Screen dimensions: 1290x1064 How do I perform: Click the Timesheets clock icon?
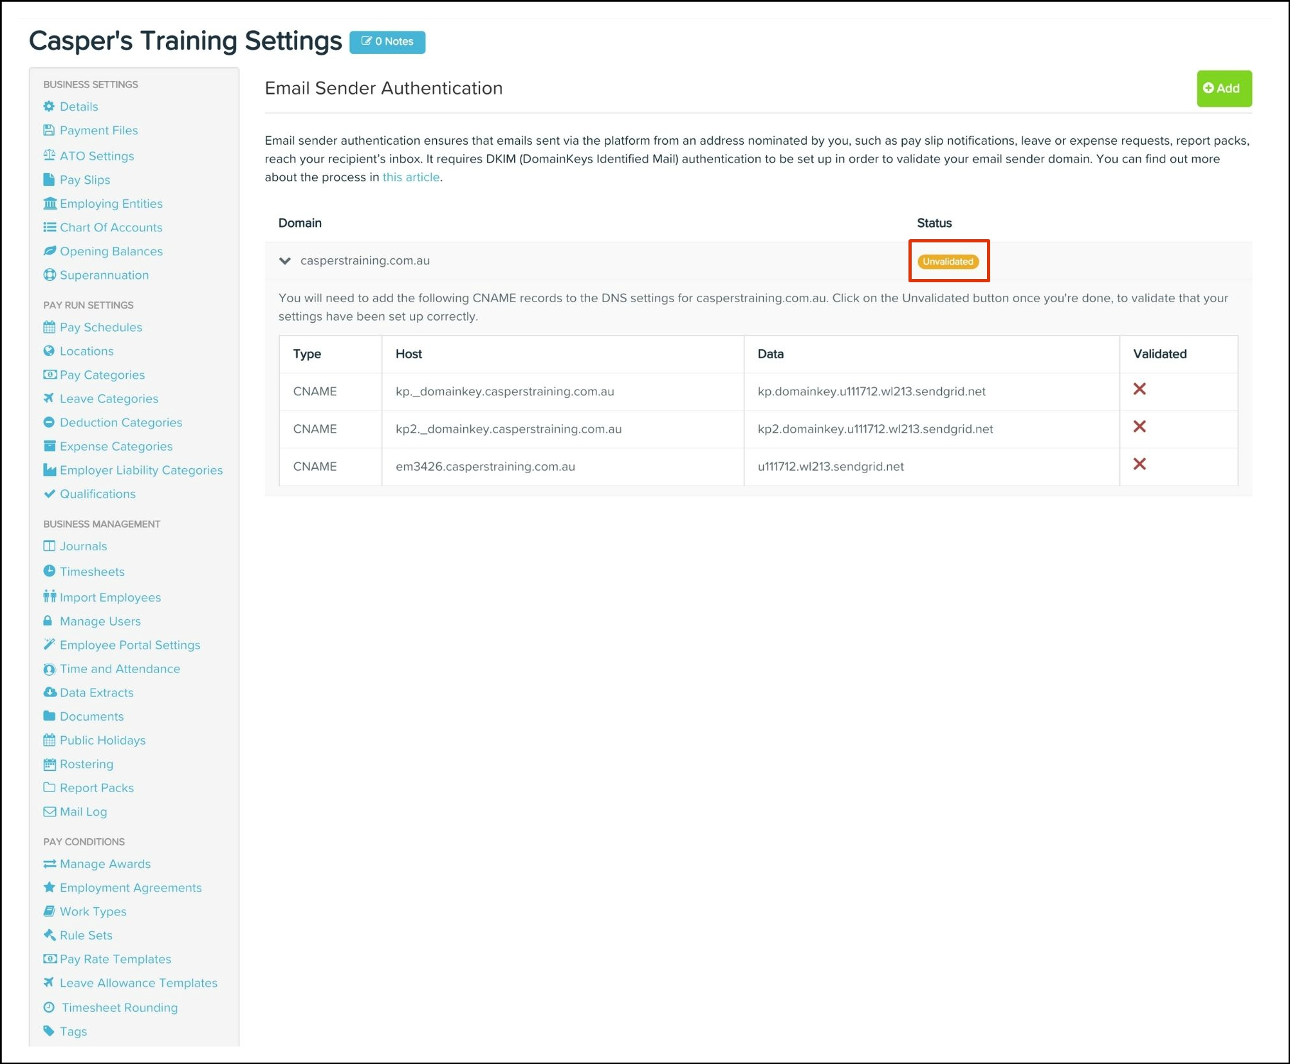click(49, 571)
